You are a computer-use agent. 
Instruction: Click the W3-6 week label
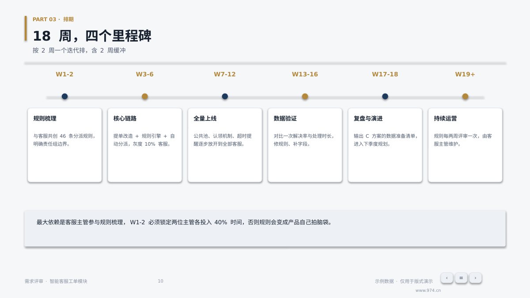tap(145, 74)
